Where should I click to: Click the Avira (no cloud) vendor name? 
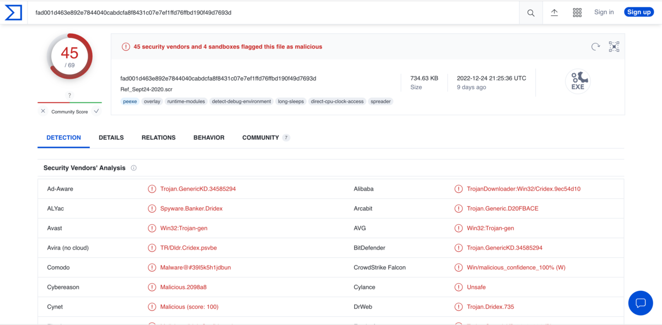[x=68, y=248]
